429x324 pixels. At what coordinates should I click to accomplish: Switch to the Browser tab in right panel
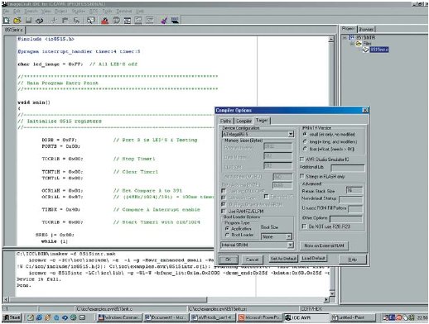click(x=366, y=29)
